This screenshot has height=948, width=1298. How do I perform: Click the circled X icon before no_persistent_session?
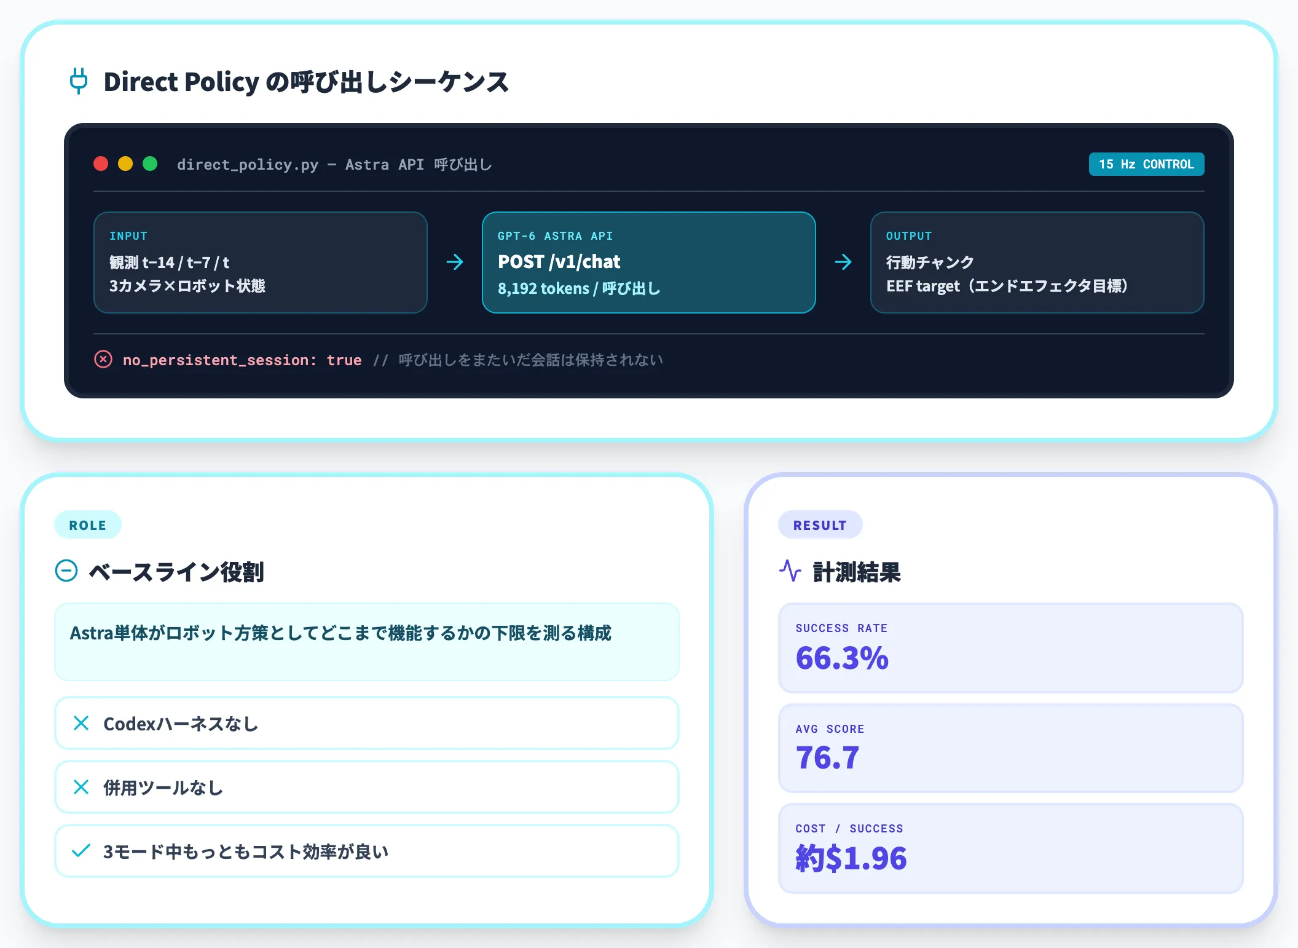click(x=103, y=359)
